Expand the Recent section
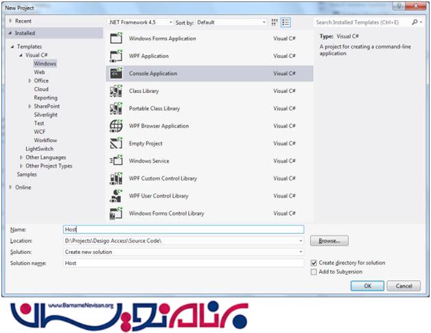431x333 pixels. 10,21
